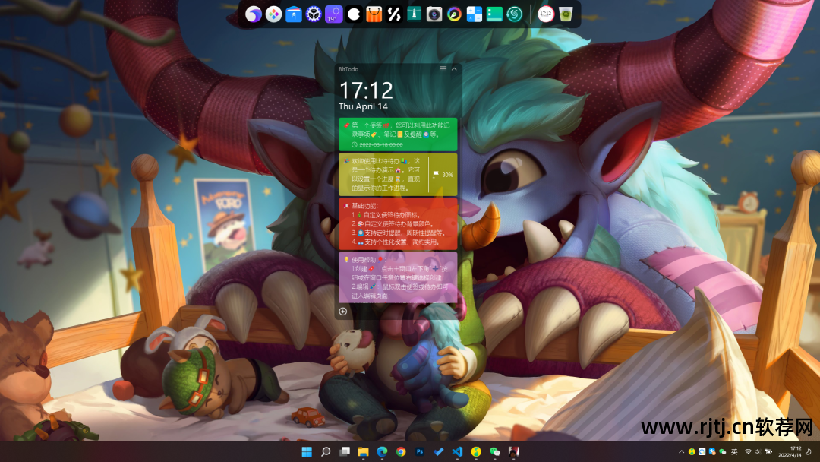
Task: Click the crossed-out 2022-03-18 00:00 reminder time
Action: pyautogui.click(x=380, y=144)
